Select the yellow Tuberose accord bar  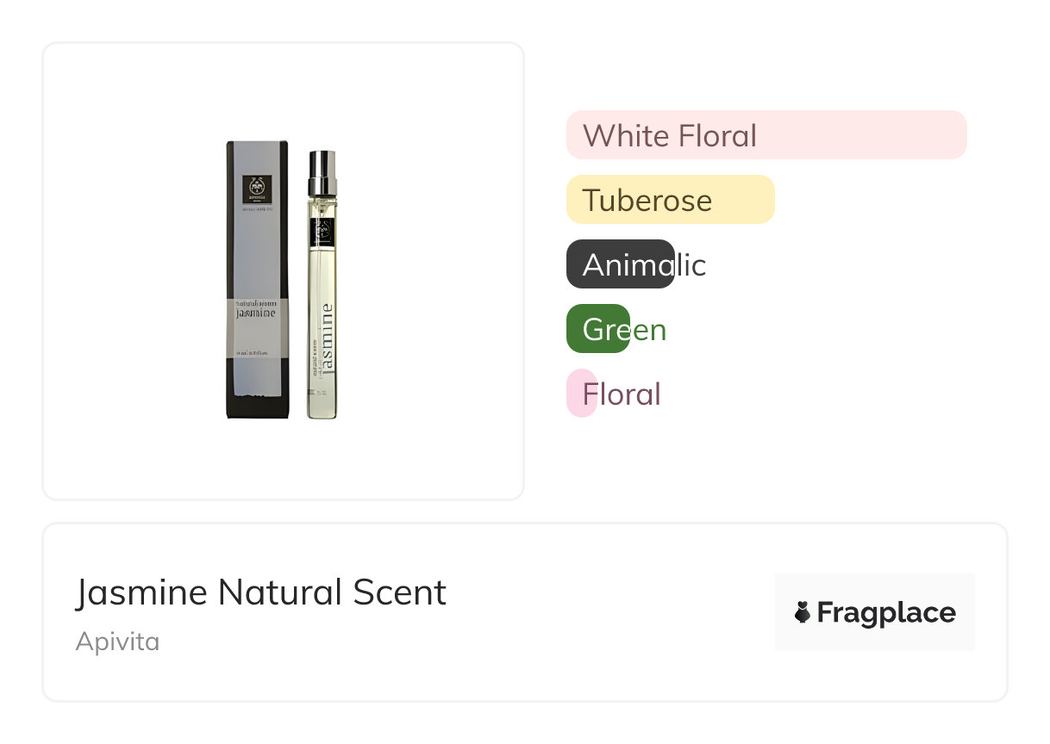click(670, 200)
